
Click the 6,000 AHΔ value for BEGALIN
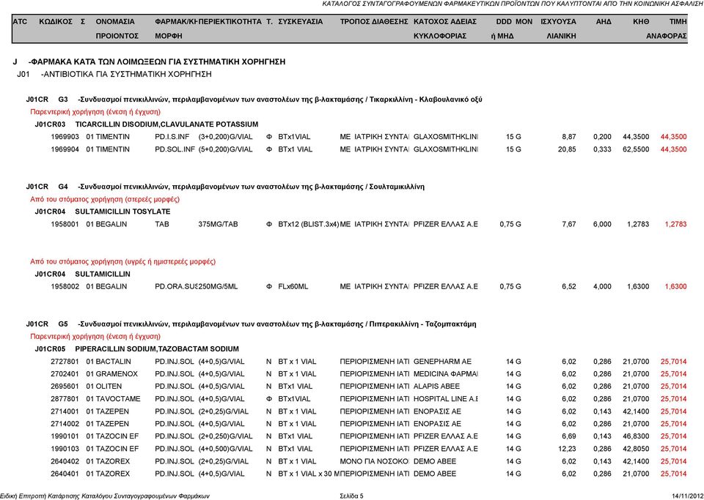(x=602, y=224)
